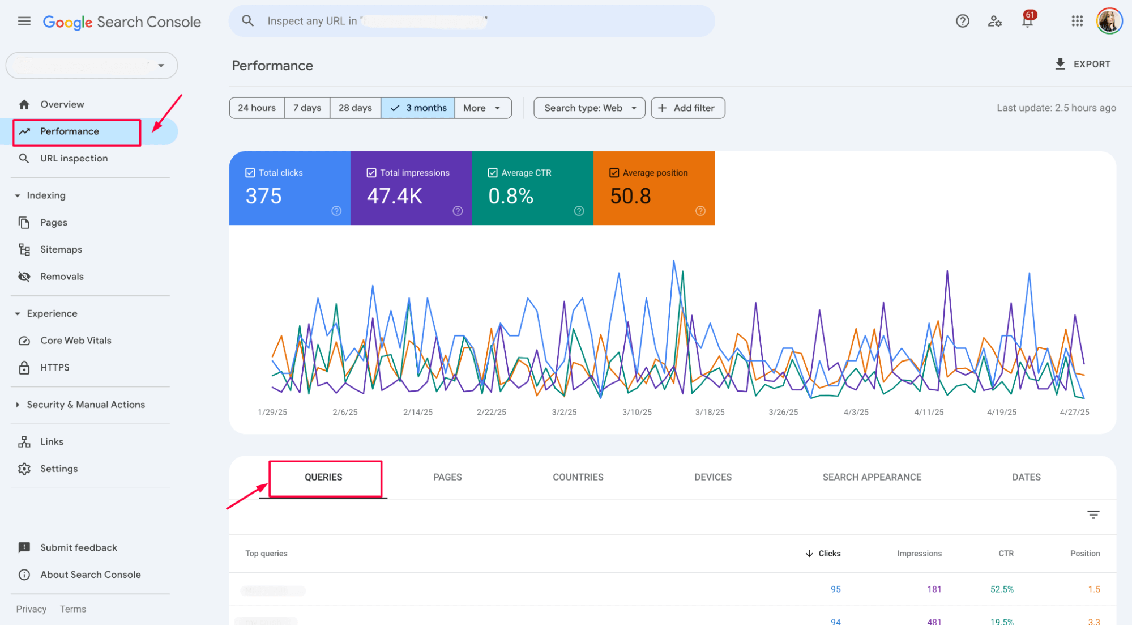Select the 7 days date range

pyautogui.click(x=307, y=108)
